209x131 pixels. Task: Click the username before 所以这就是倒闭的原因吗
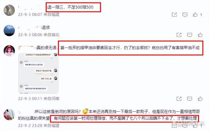pos(26,111)
